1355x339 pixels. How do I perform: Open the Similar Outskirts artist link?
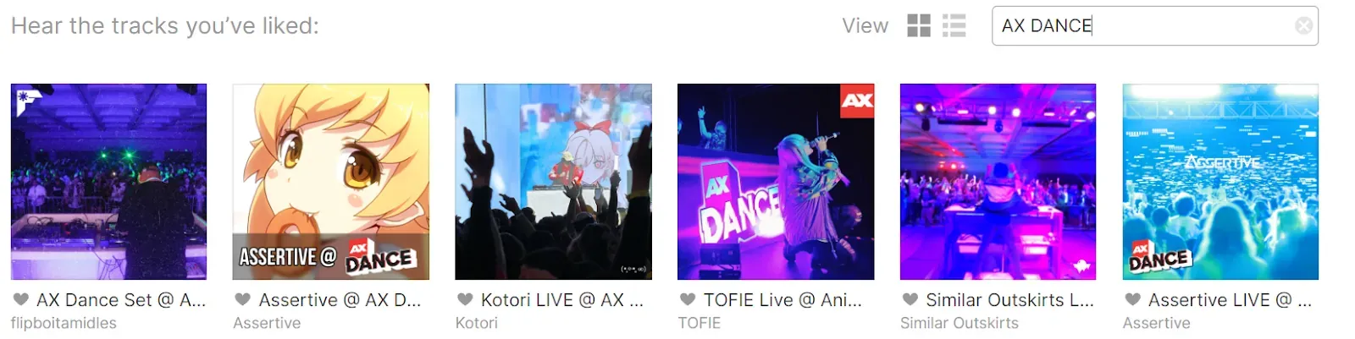pos(960,323)
